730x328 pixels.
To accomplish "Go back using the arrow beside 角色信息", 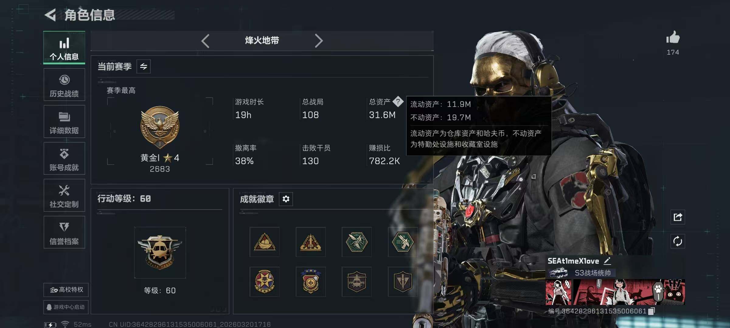I will click(50, 15).
